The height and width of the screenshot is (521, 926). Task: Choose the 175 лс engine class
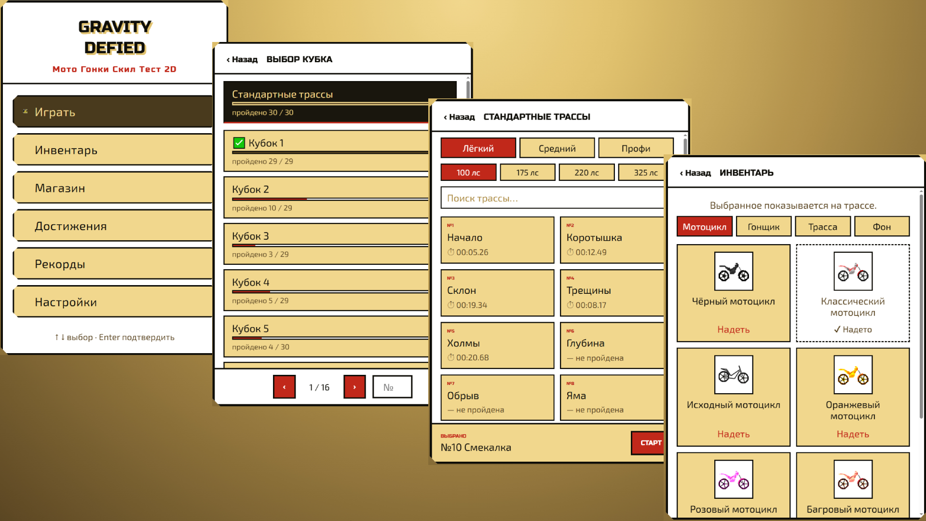(528, 172)
